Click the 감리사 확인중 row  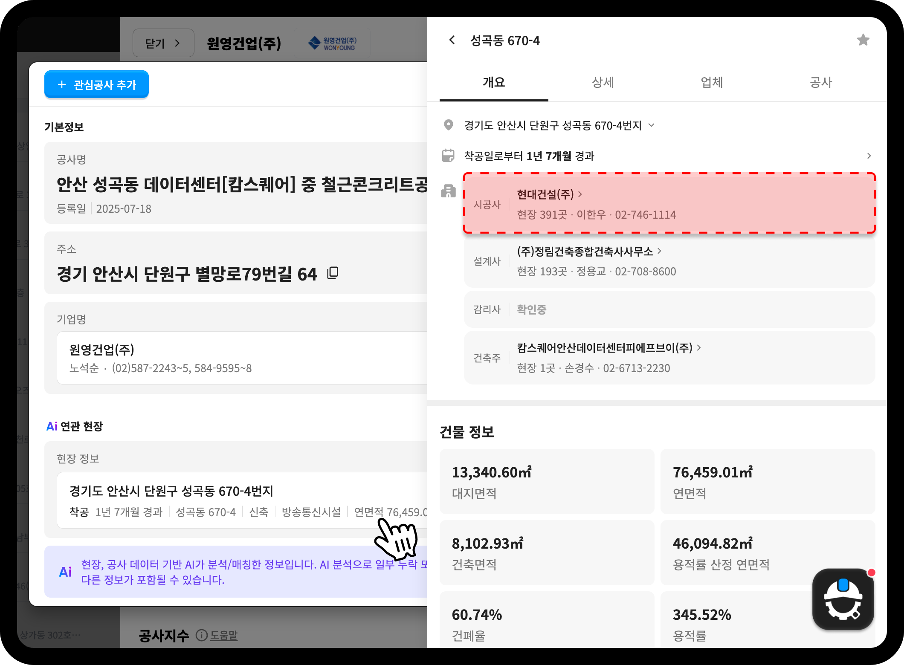[669, 309]
